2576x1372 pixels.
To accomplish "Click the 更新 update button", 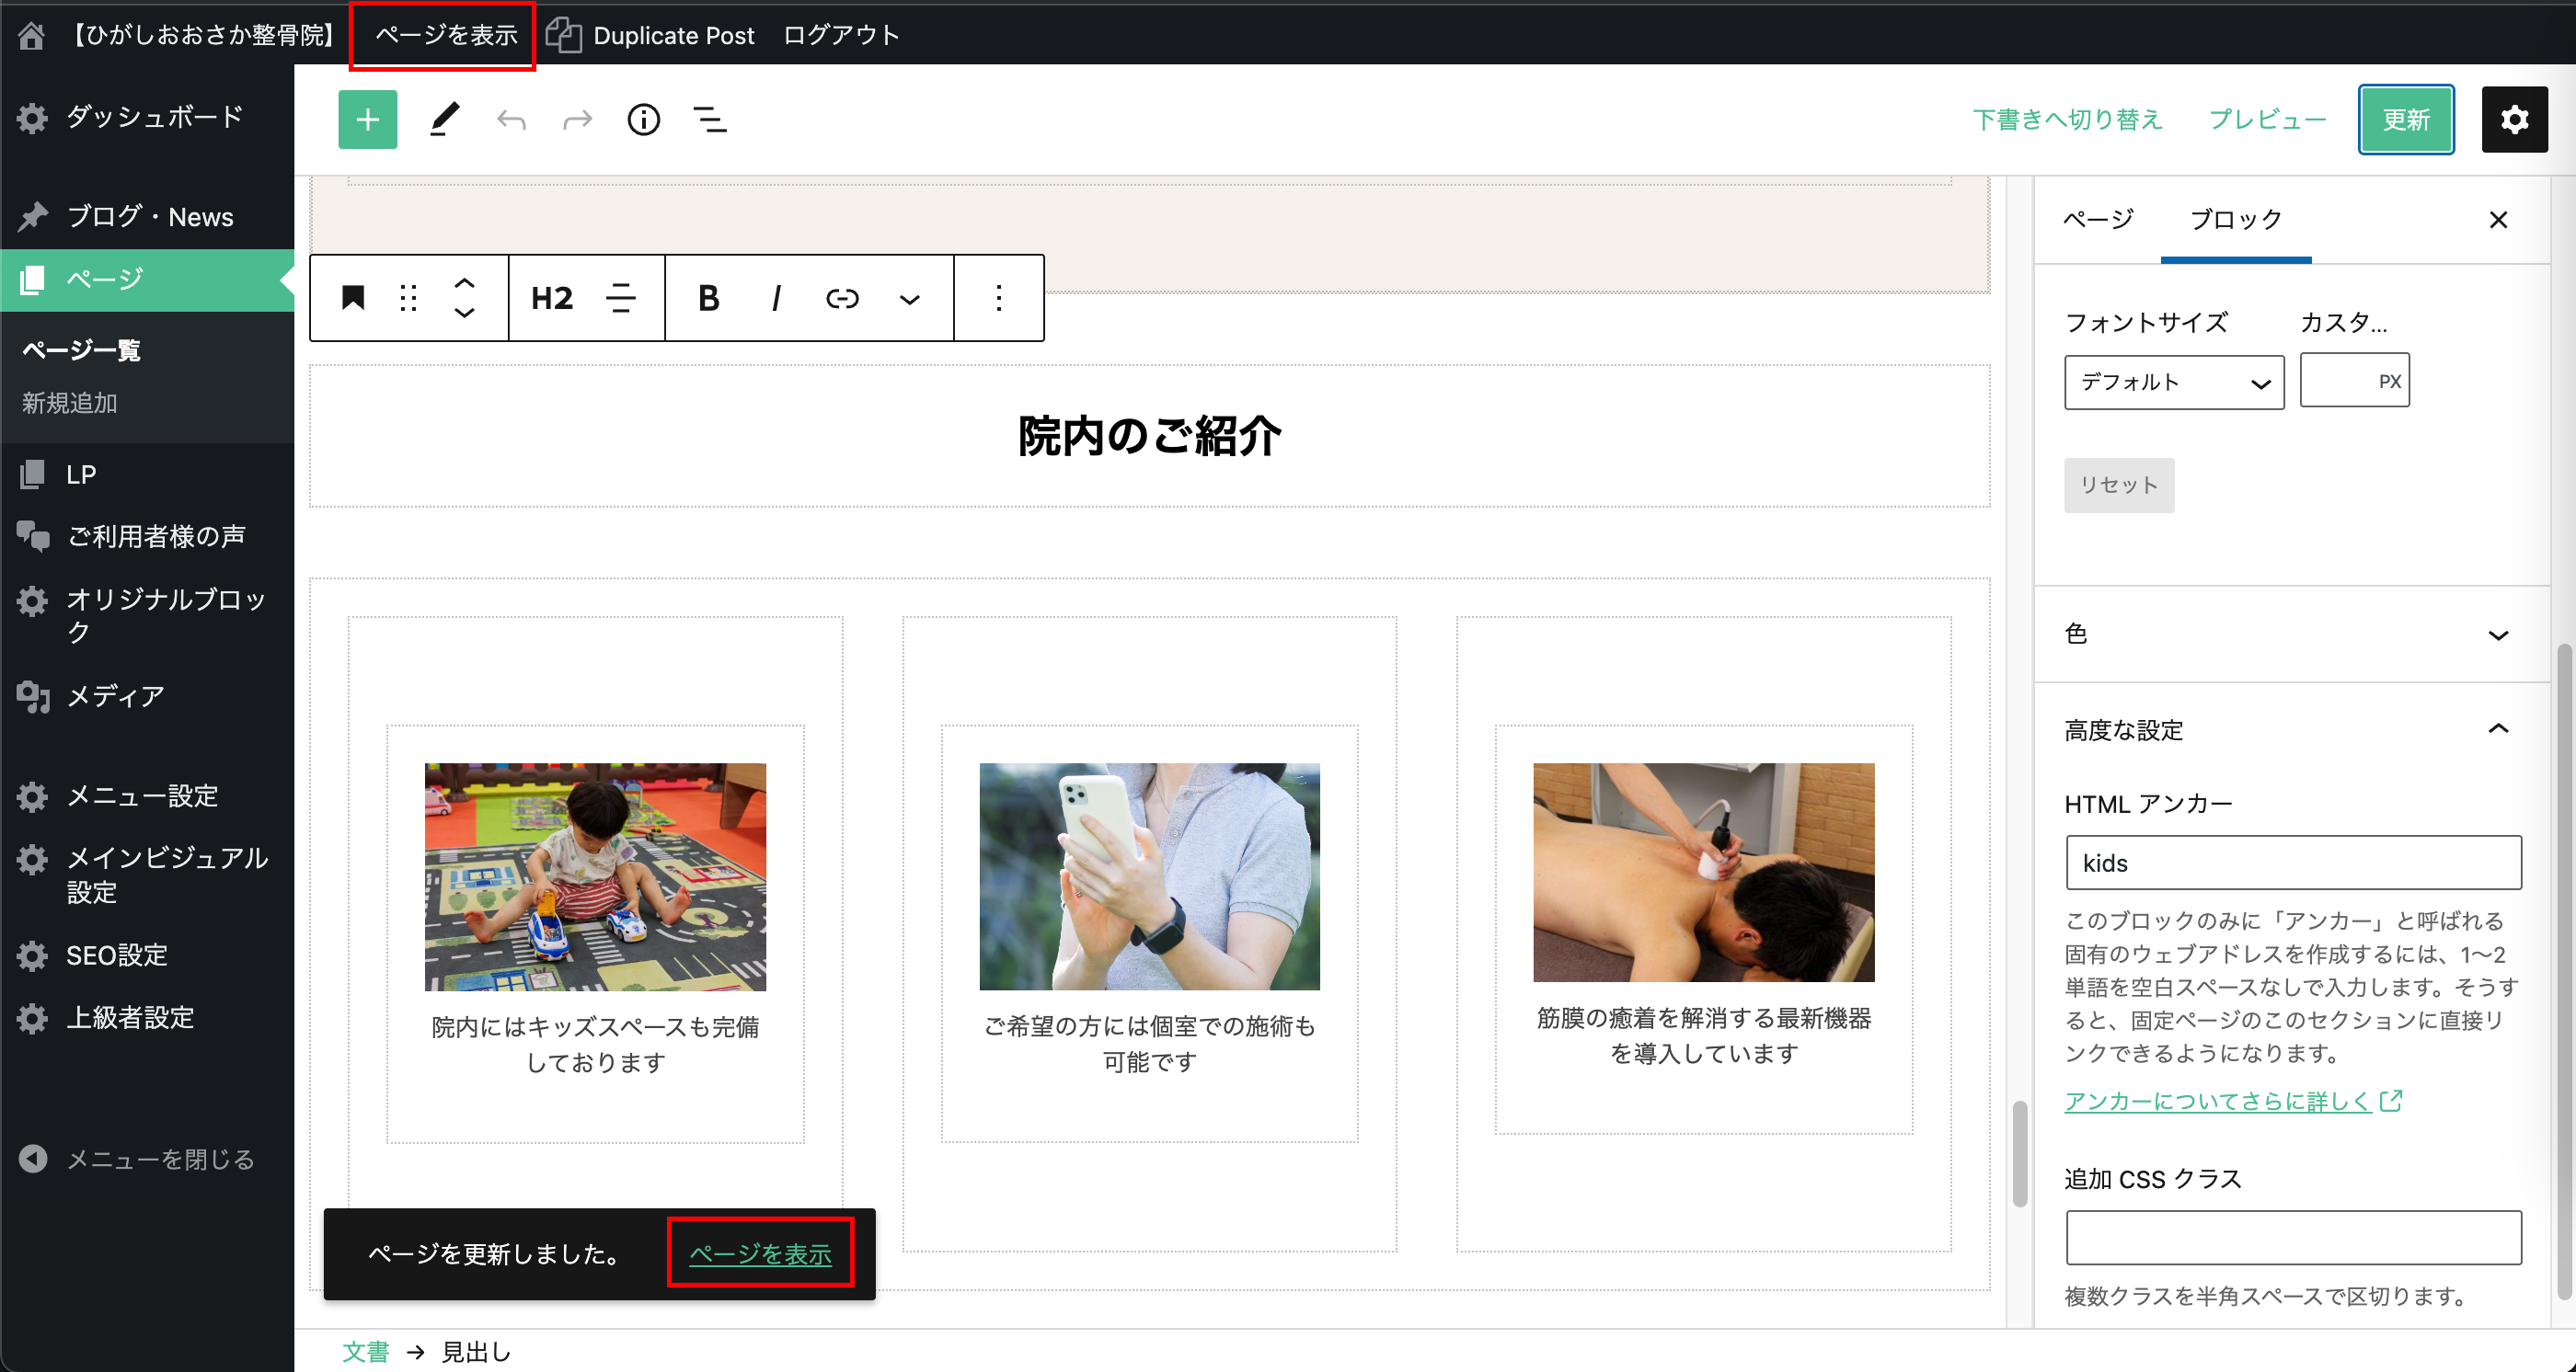I will click(x=2405, y=120).
